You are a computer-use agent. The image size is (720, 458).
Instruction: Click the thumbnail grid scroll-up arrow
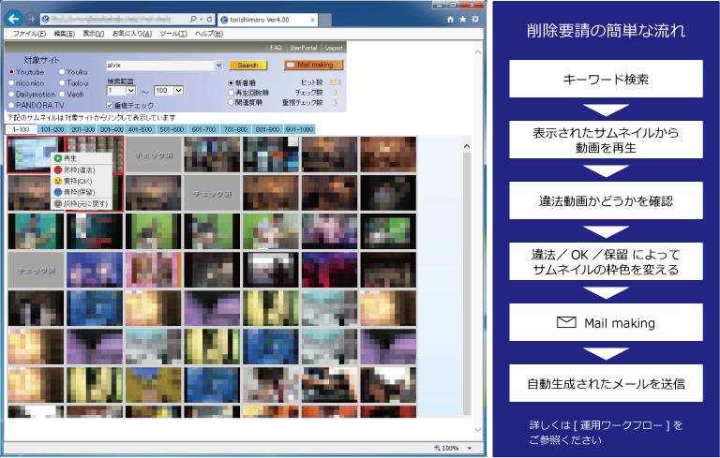(x=467, y=146)
